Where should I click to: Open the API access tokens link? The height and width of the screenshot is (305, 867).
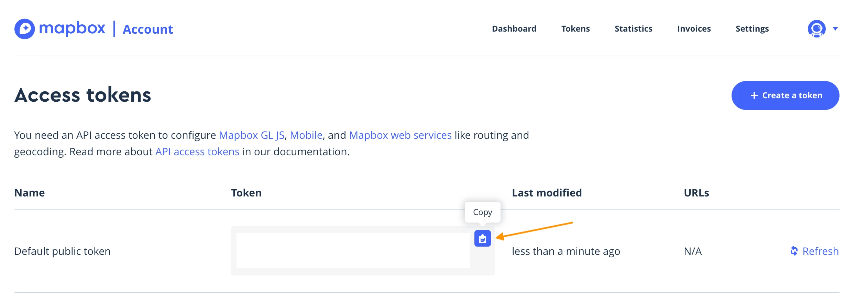pyautogui.click(x=197, y=152)
